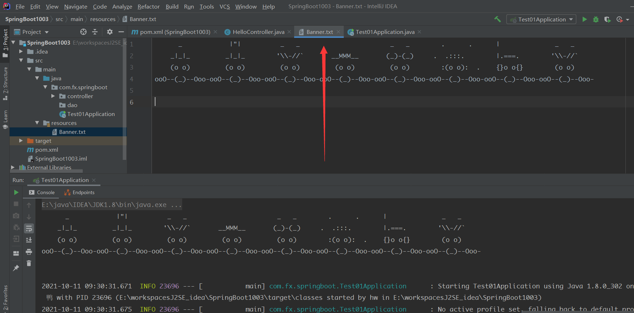Toggle scroll to end of console
This screenshot has width=634, height=313.
[29, 240]
